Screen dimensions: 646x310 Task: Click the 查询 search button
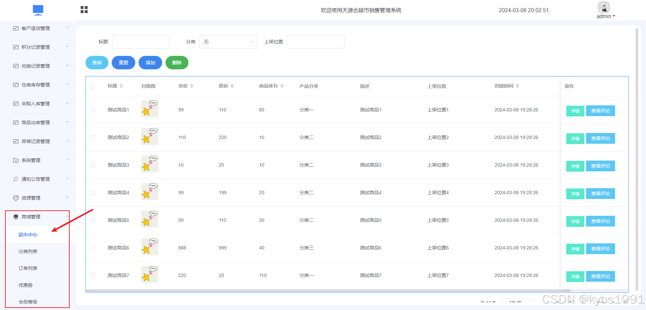(x=97, y=63)
